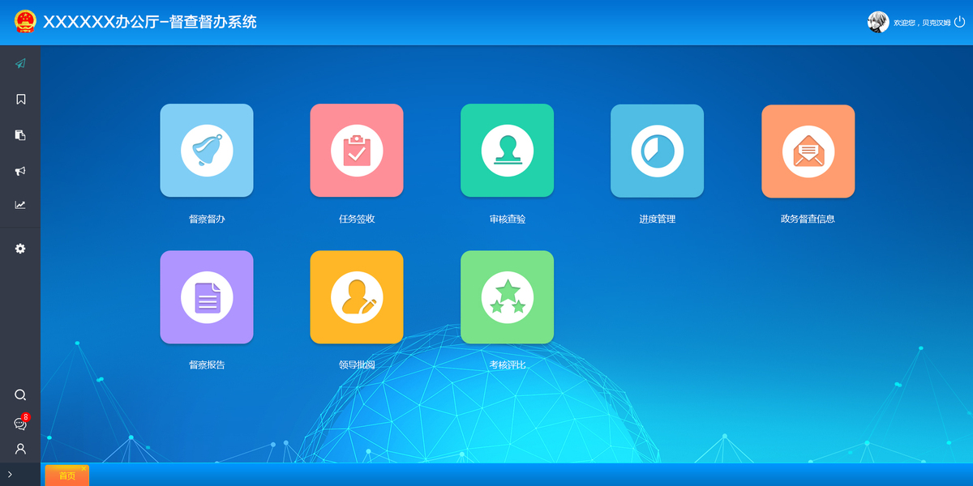Click the 任务签收 label text

coord(357,219)
